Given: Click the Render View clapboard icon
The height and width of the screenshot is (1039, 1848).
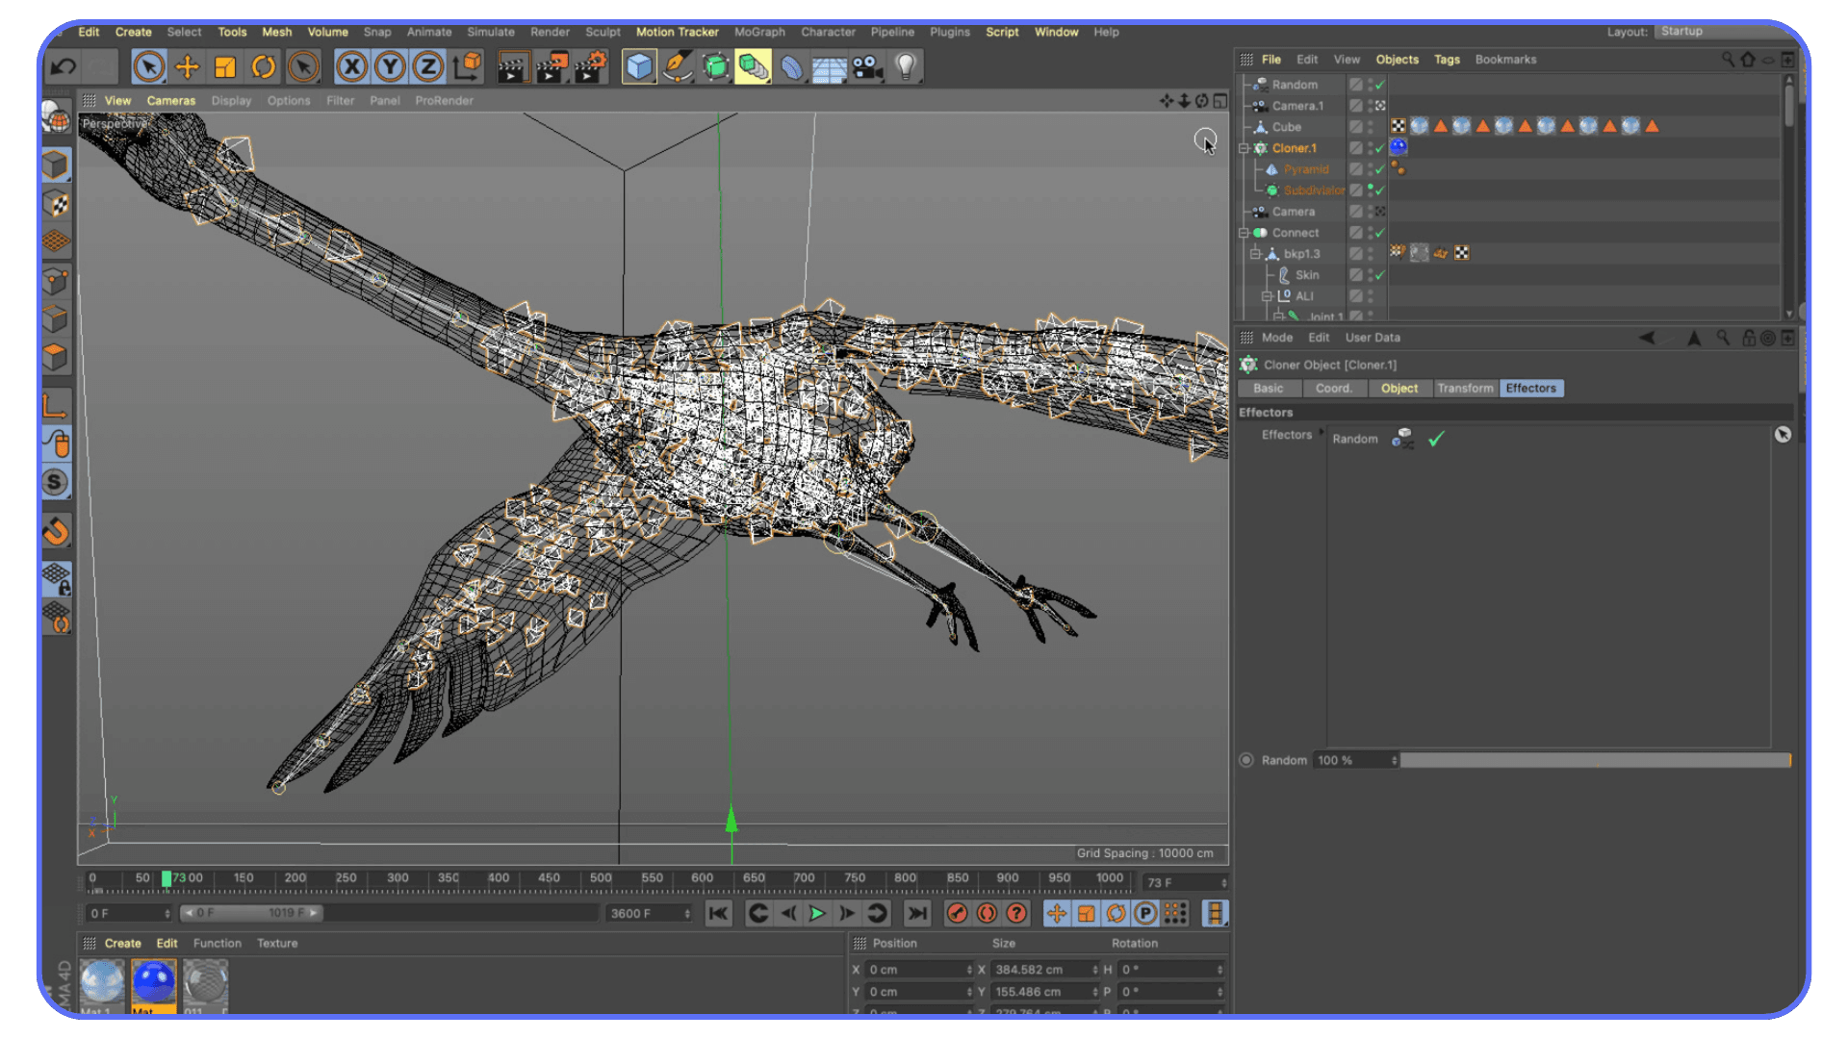Looking at the screenshot, I should [513, 65].
